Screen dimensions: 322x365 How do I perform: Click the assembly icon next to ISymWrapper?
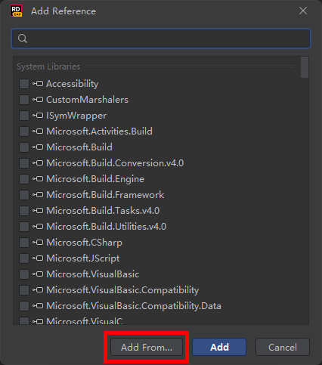(x=38, y=116)
